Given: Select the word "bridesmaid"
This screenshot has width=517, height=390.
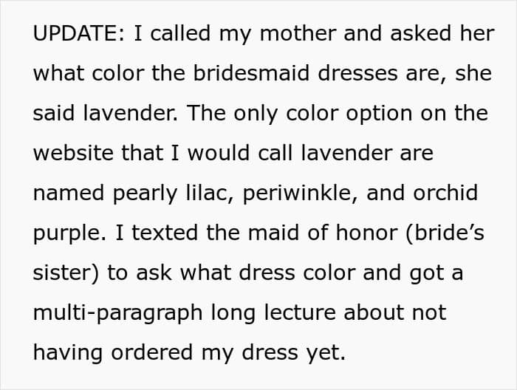Looking at the screenshot, I should tap(251, 73).
